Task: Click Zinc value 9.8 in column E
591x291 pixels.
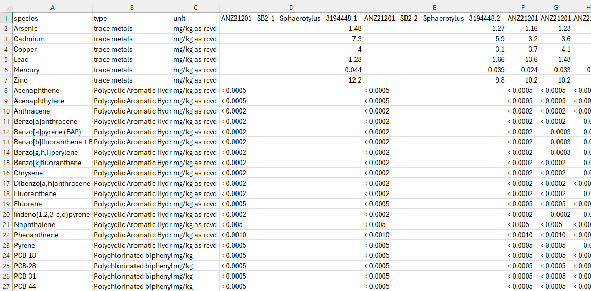Action: point(434,80)
